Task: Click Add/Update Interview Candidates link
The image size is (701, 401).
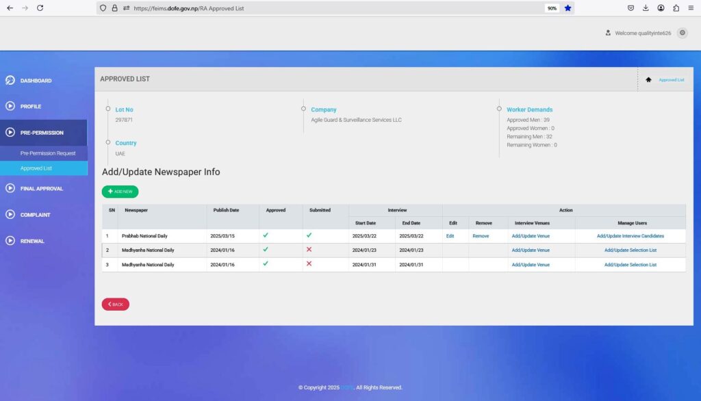Action: [630, 236]
